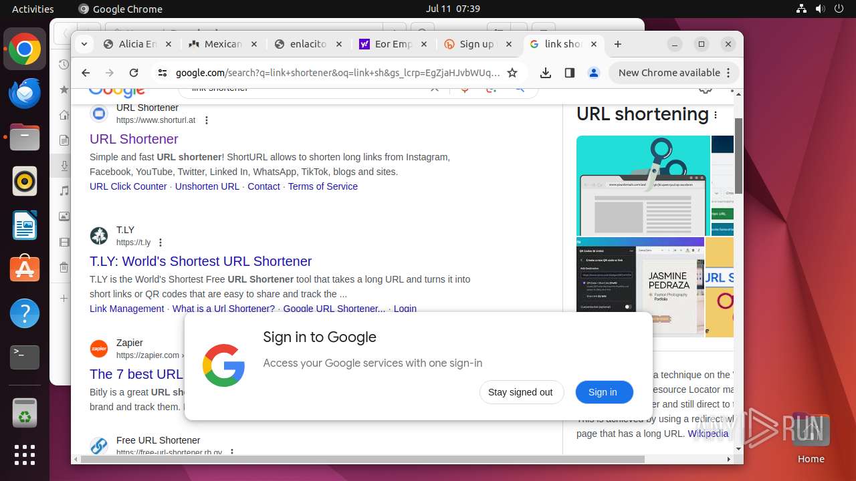Open Google Chrome from the dock
The width and height of the screenshot is (856, 481).
[x=25, y=49]
